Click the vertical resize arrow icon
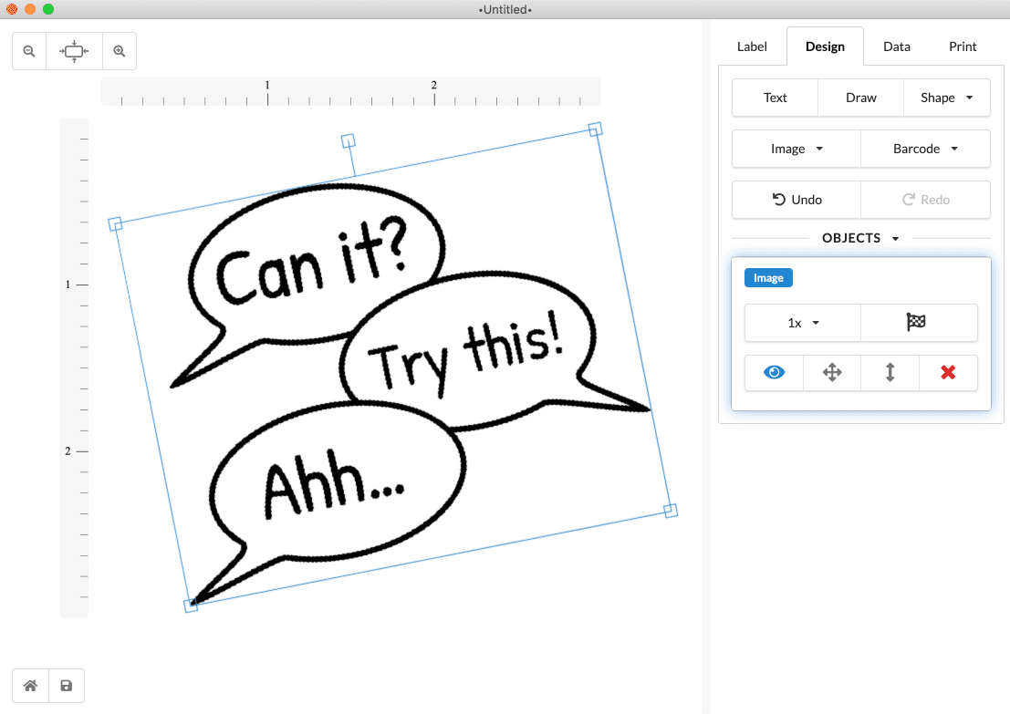 click(890, 373)
